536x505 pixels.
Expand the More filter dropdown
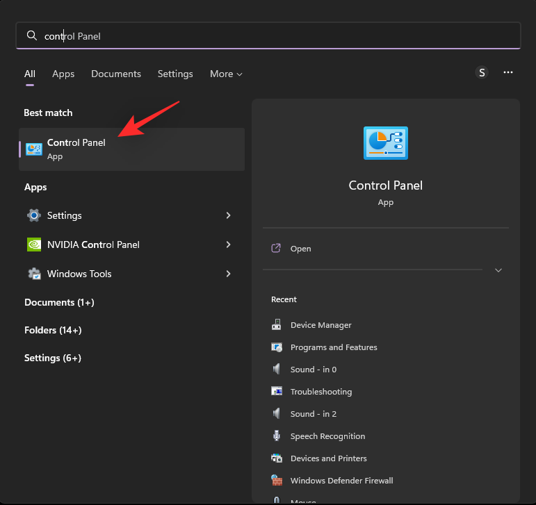coord(226,74)
